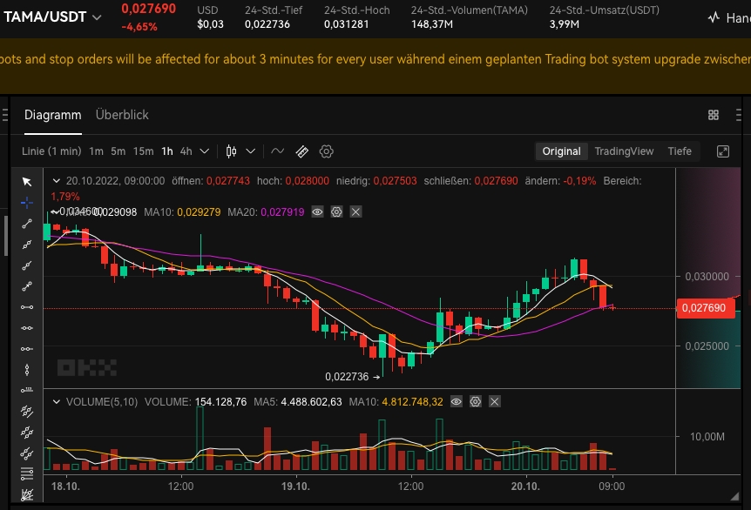
Task: Select the Gann fan drawing tool
Action: (x=27, y=494)
